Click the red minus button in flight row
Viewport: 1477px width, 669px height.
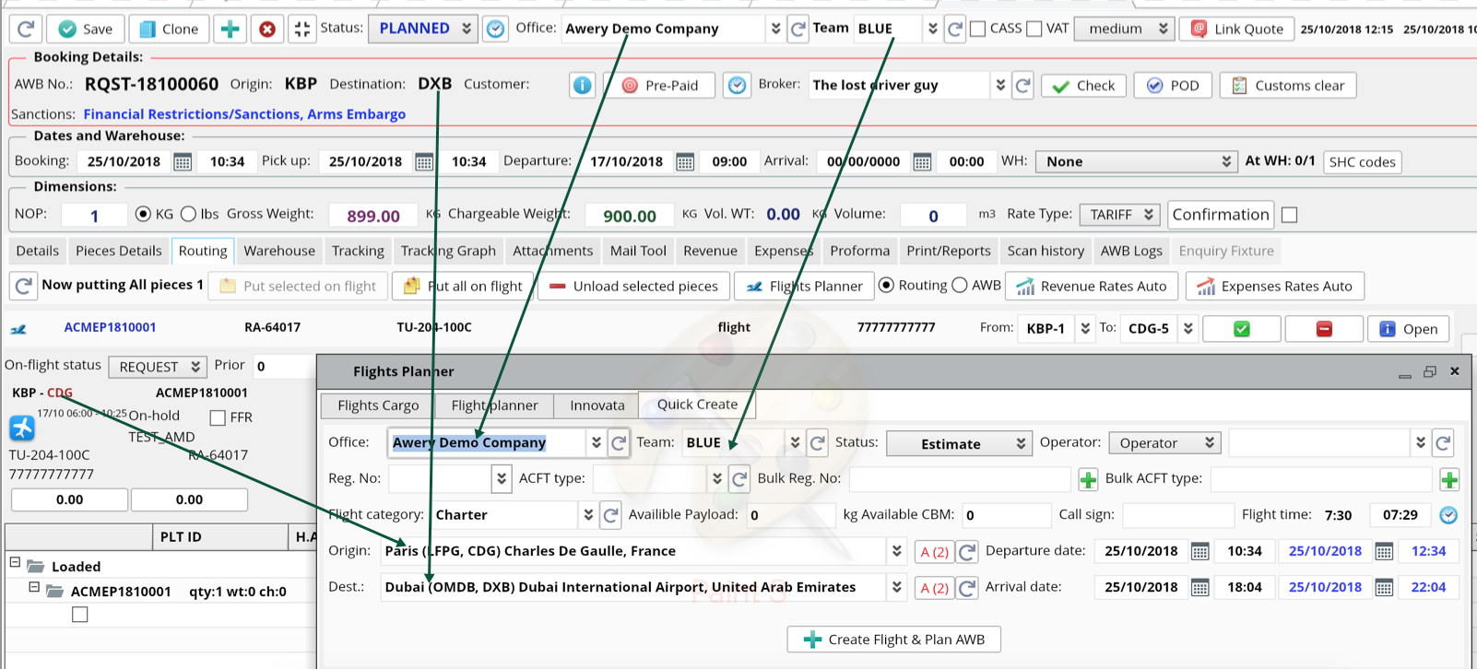click(x=1324, y=329)
